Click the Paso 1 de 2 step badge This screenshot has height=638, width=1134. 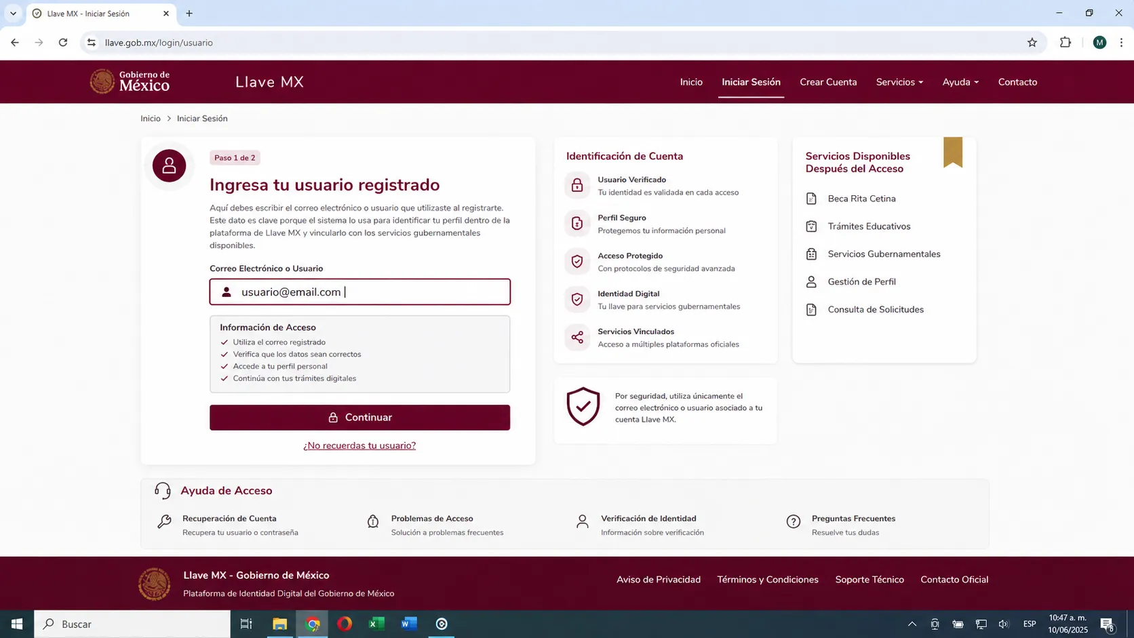click(x=235, y=158)
